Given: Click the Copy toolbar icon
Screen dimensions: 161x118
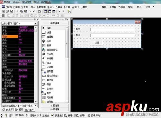Looking at the screenshot, I should (x=22, y=11).
